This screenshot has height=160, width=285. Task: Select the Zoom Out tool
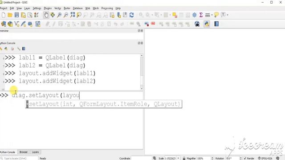[66, 15]
